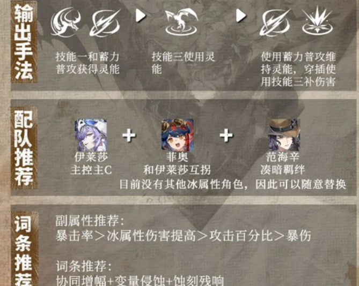Click the second white arrow triangle
The height and width of the screenshot is (286, 359).
point(241,16)
